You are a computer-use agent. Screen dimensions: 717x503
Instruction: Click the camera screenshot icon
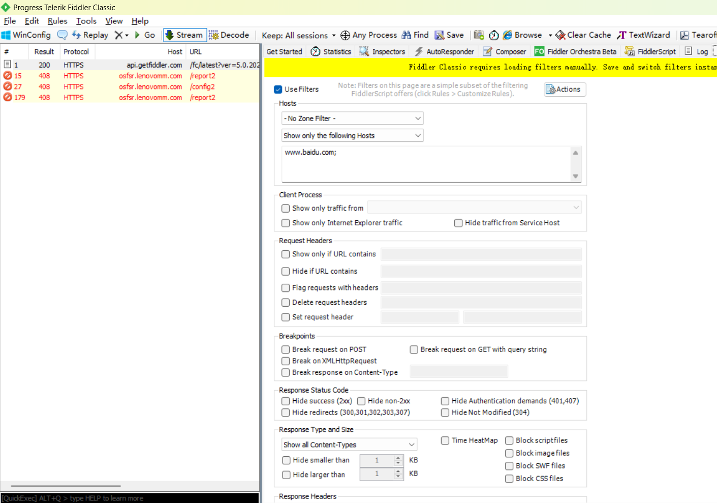(x=479, y=35)
